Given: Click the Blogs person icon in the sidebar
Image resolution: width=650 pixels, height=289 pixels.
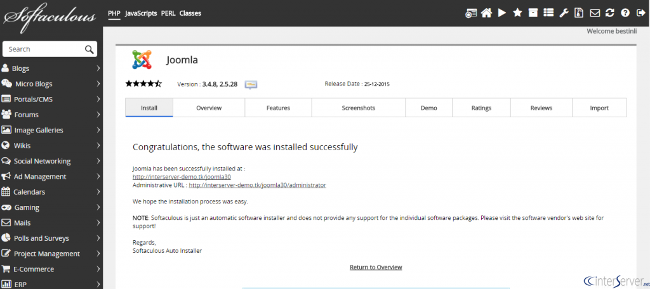Looking at the screenshot, I should tap(5, 68).
